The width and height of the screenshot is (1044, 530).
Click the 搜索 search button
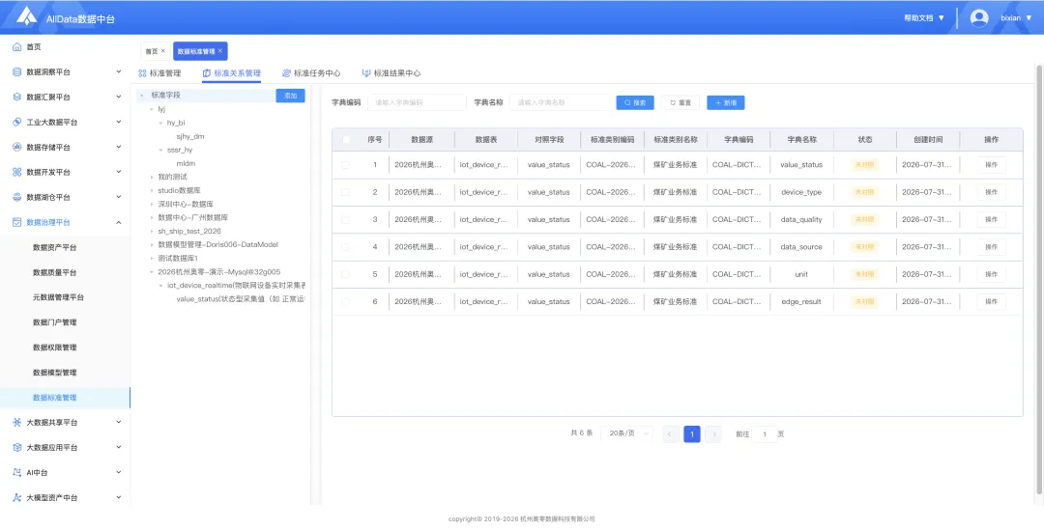click(x=635, y=103)
